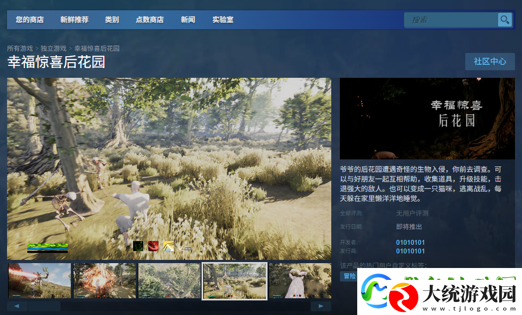Click the thumbnail strip scrollbar handle

[44, 306]
